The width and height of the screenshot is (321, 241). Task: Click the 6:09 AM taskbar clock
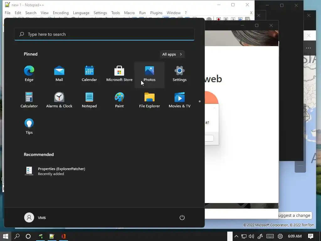click(295, 236)
